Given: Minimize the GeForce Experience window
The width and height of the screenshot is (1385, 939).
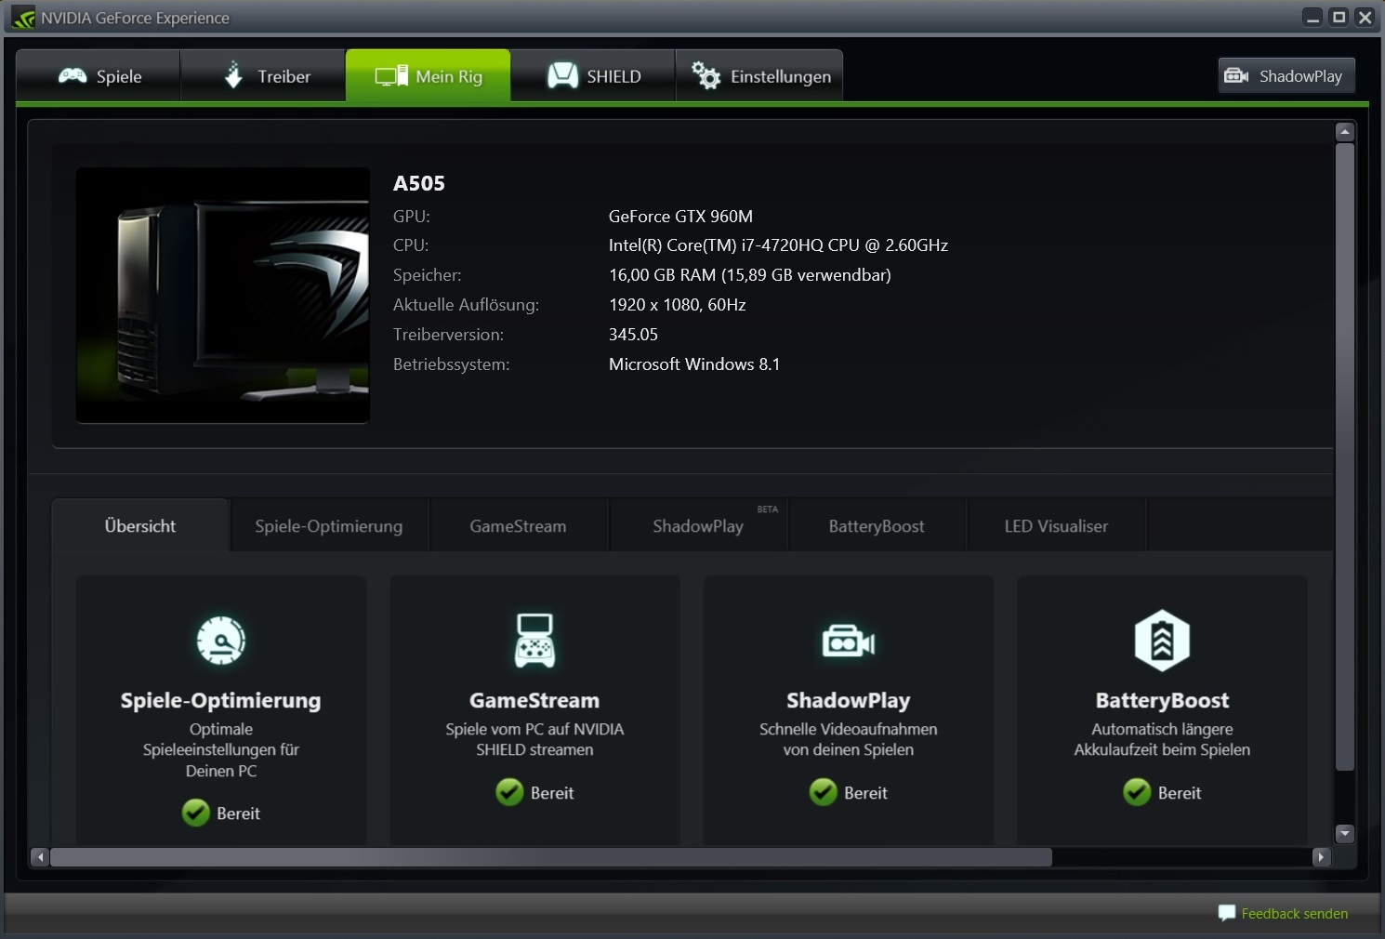Looking at the screenshot, I should [1313, 18].
